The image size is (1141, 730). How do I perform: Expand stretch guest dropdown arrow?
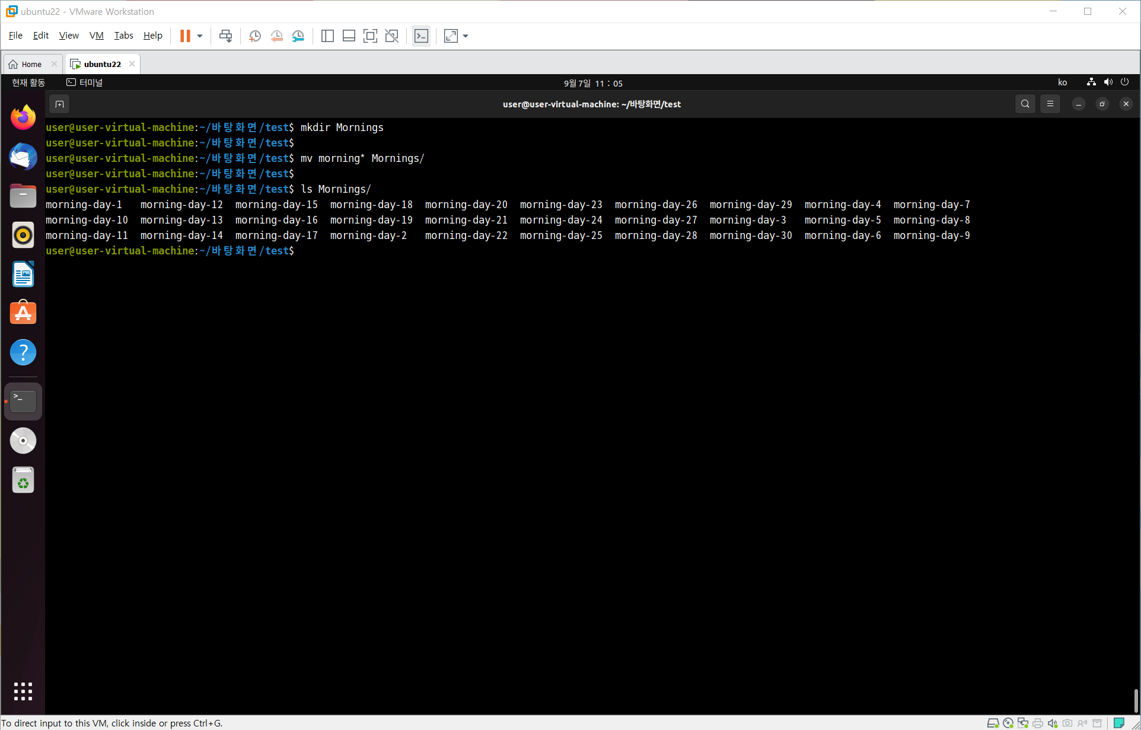(466, 36)
